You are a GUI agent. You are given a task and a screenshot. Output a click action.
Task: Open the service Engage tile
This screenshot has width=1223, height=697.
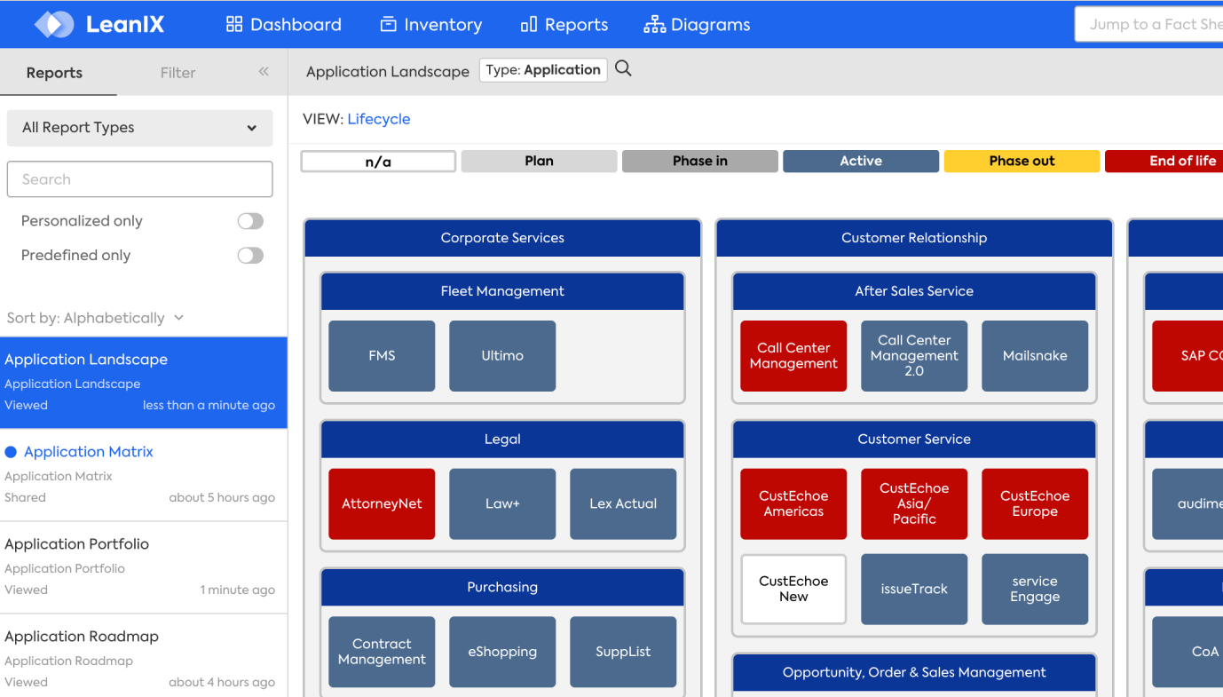pyautogui.click(x=1035, y=590)
